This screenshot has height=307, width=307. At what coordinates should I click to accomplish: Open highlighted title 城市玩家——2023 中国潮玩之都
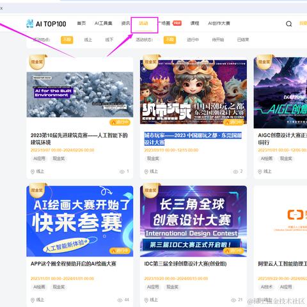point(193,139)
